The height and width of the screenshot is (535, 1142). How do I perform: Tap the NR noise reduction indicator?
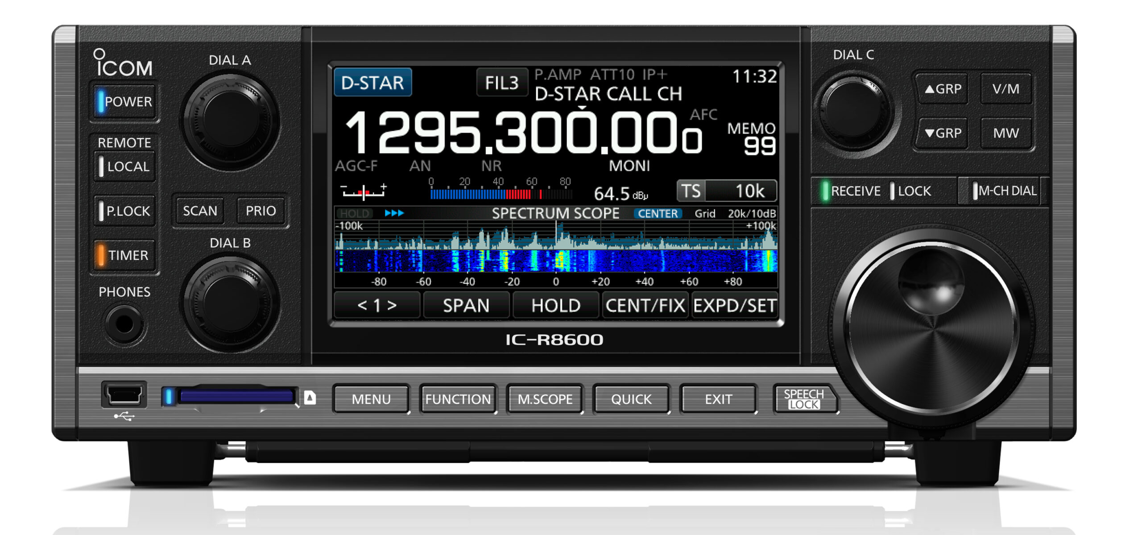[491, 166]
